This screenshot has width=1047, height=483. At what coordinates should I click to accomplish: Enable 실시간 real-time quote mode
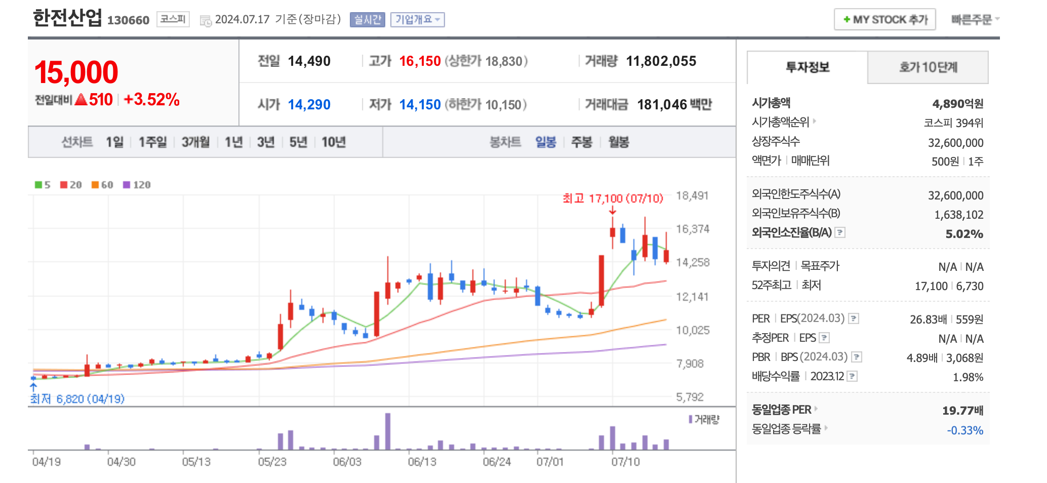point(368,20)
